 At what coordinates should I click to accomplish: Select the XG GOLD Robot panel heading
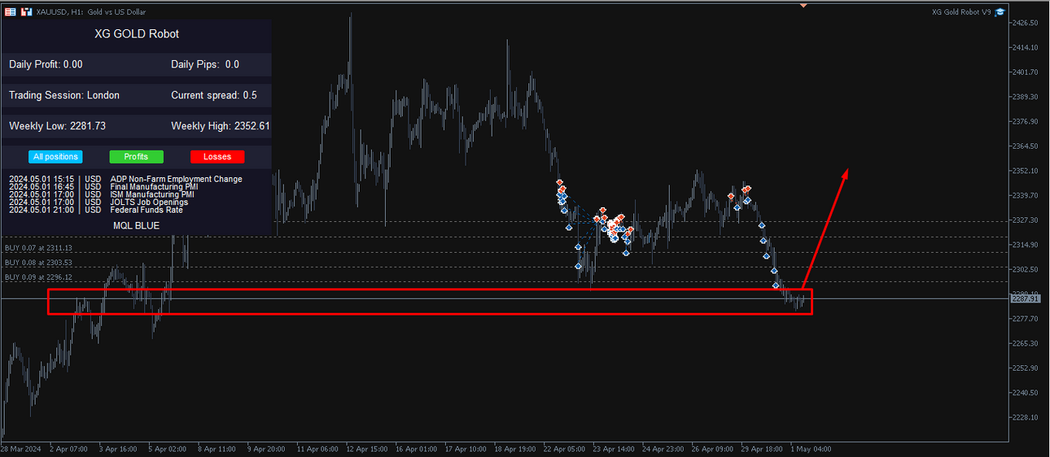[x=137, y=34]
